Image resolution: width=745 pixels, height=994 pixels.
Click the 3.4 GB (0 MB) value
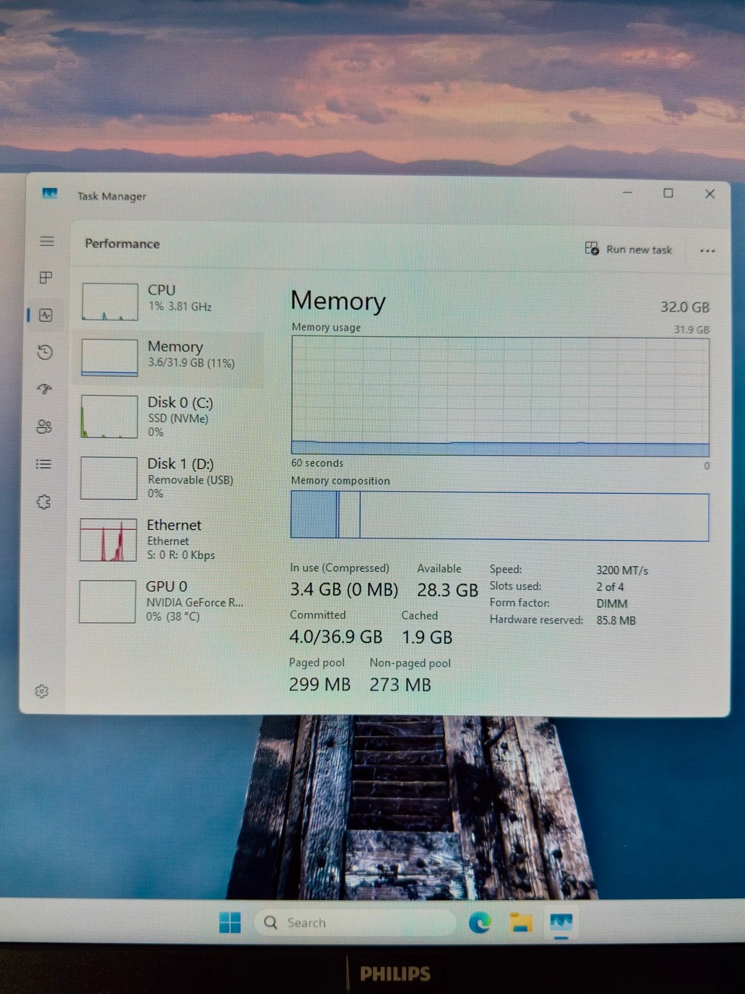344,590
